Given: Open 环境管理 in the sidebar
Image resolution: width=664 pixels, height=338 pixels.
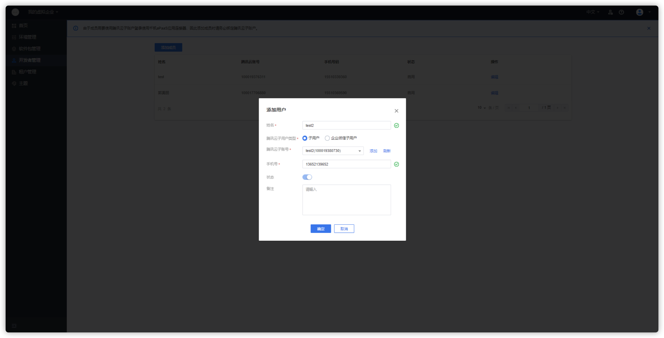Looking at the screenshot, I should [36, 37].
